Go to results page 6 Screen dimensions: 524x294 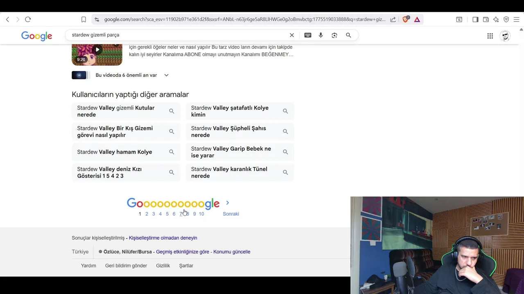coord(174,214)
